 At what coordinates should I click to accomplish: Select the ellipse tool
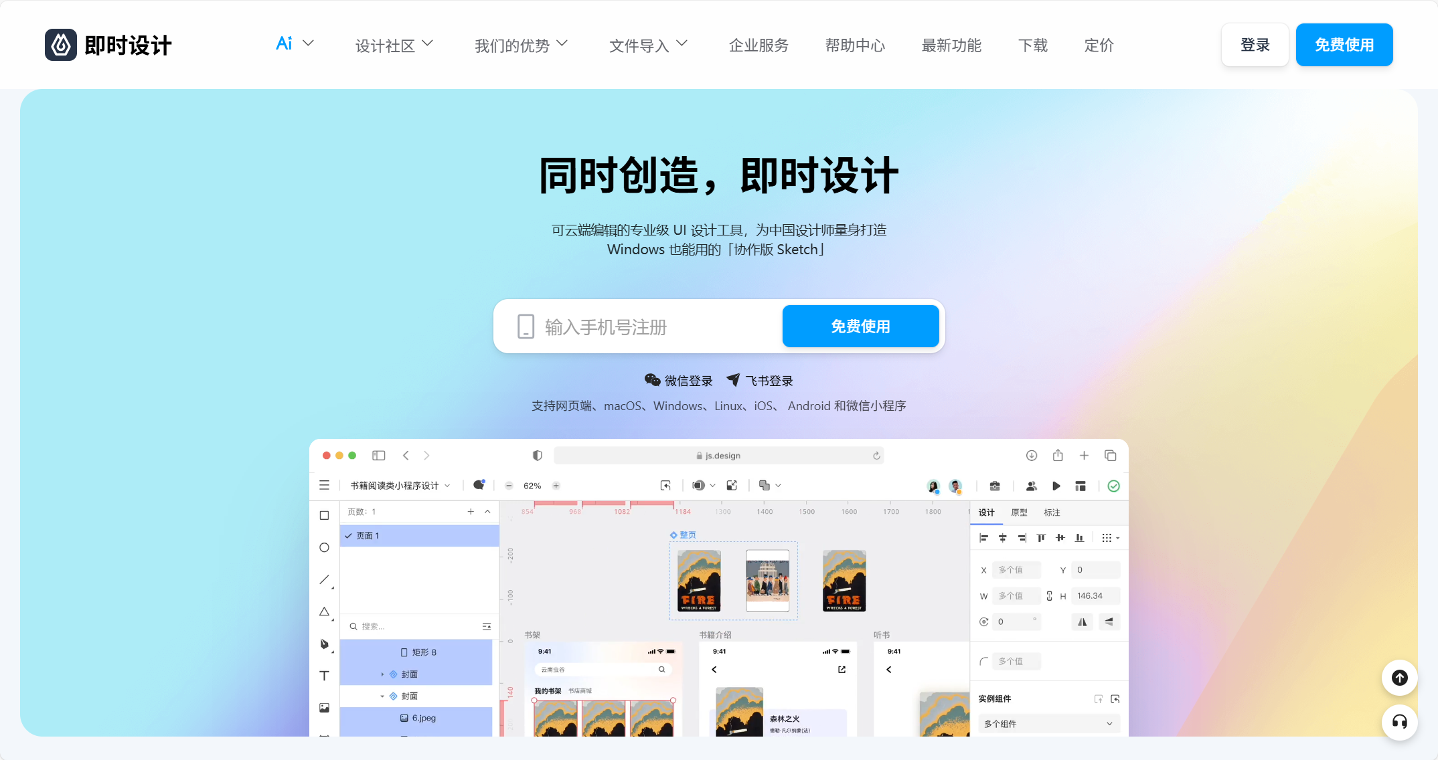point(325,547)
